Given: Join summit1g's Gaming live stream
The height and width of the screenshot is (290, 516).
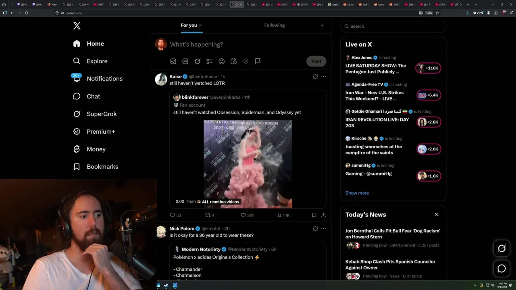Looking at the screenshot, I should (x=429, y=176).
